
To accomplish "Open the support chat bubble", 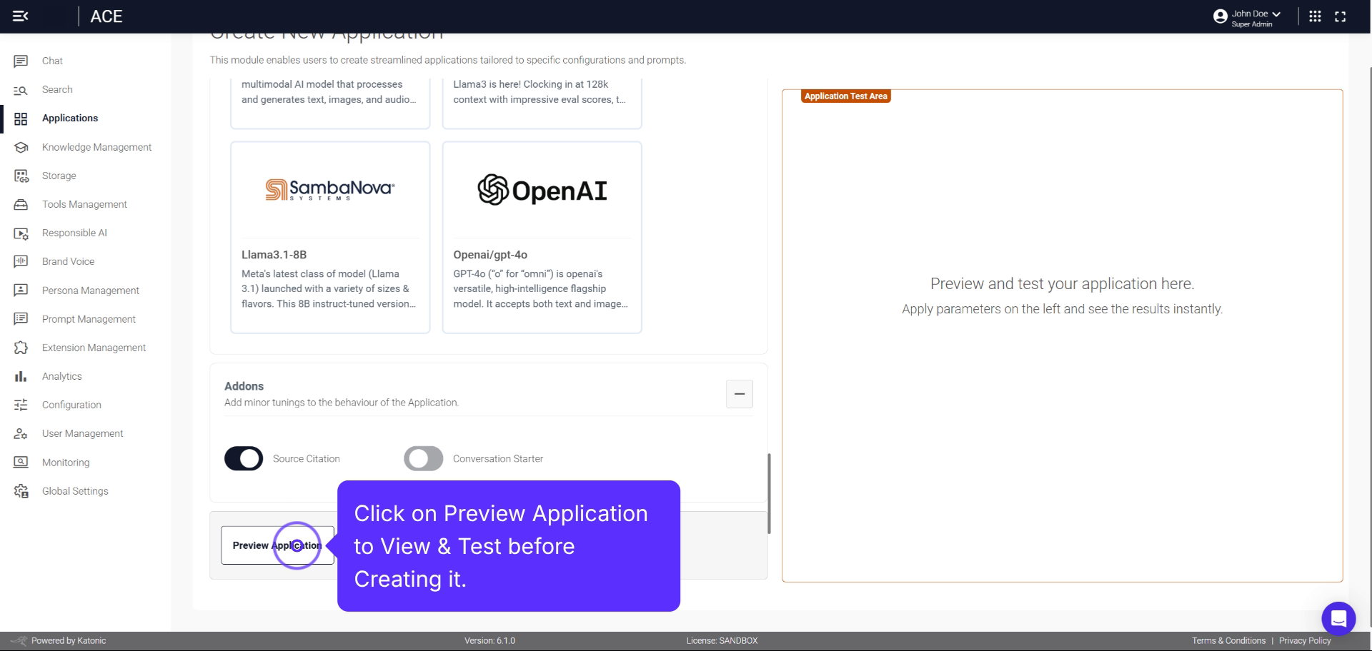I will 1340,618.
